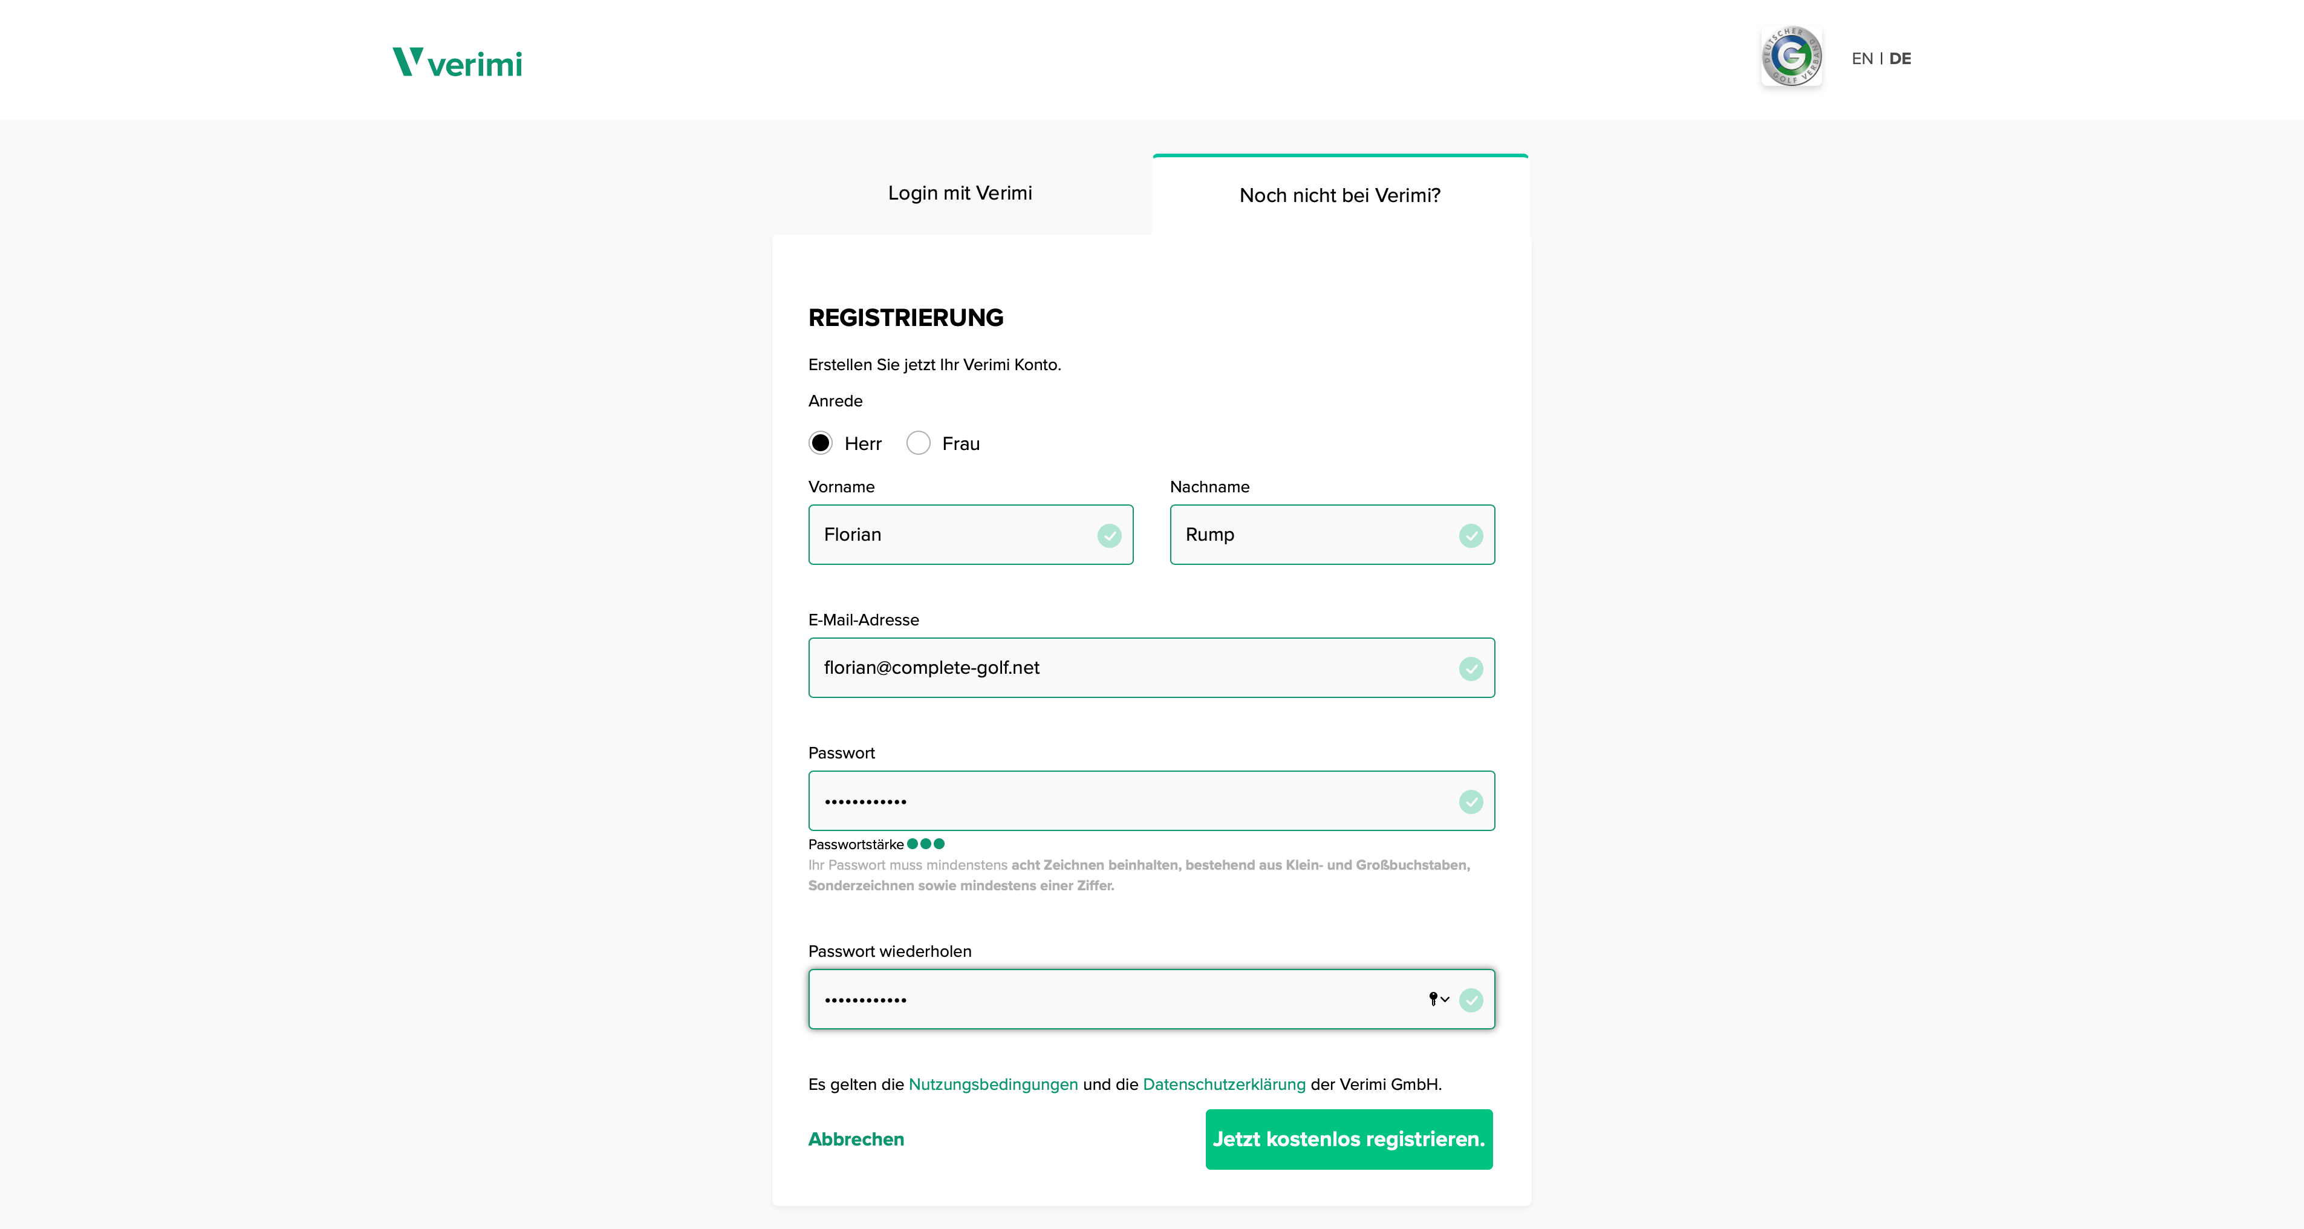Select the Frau radio button
The width and height of the screenshot is (2304, 1229).
[917, 444]
